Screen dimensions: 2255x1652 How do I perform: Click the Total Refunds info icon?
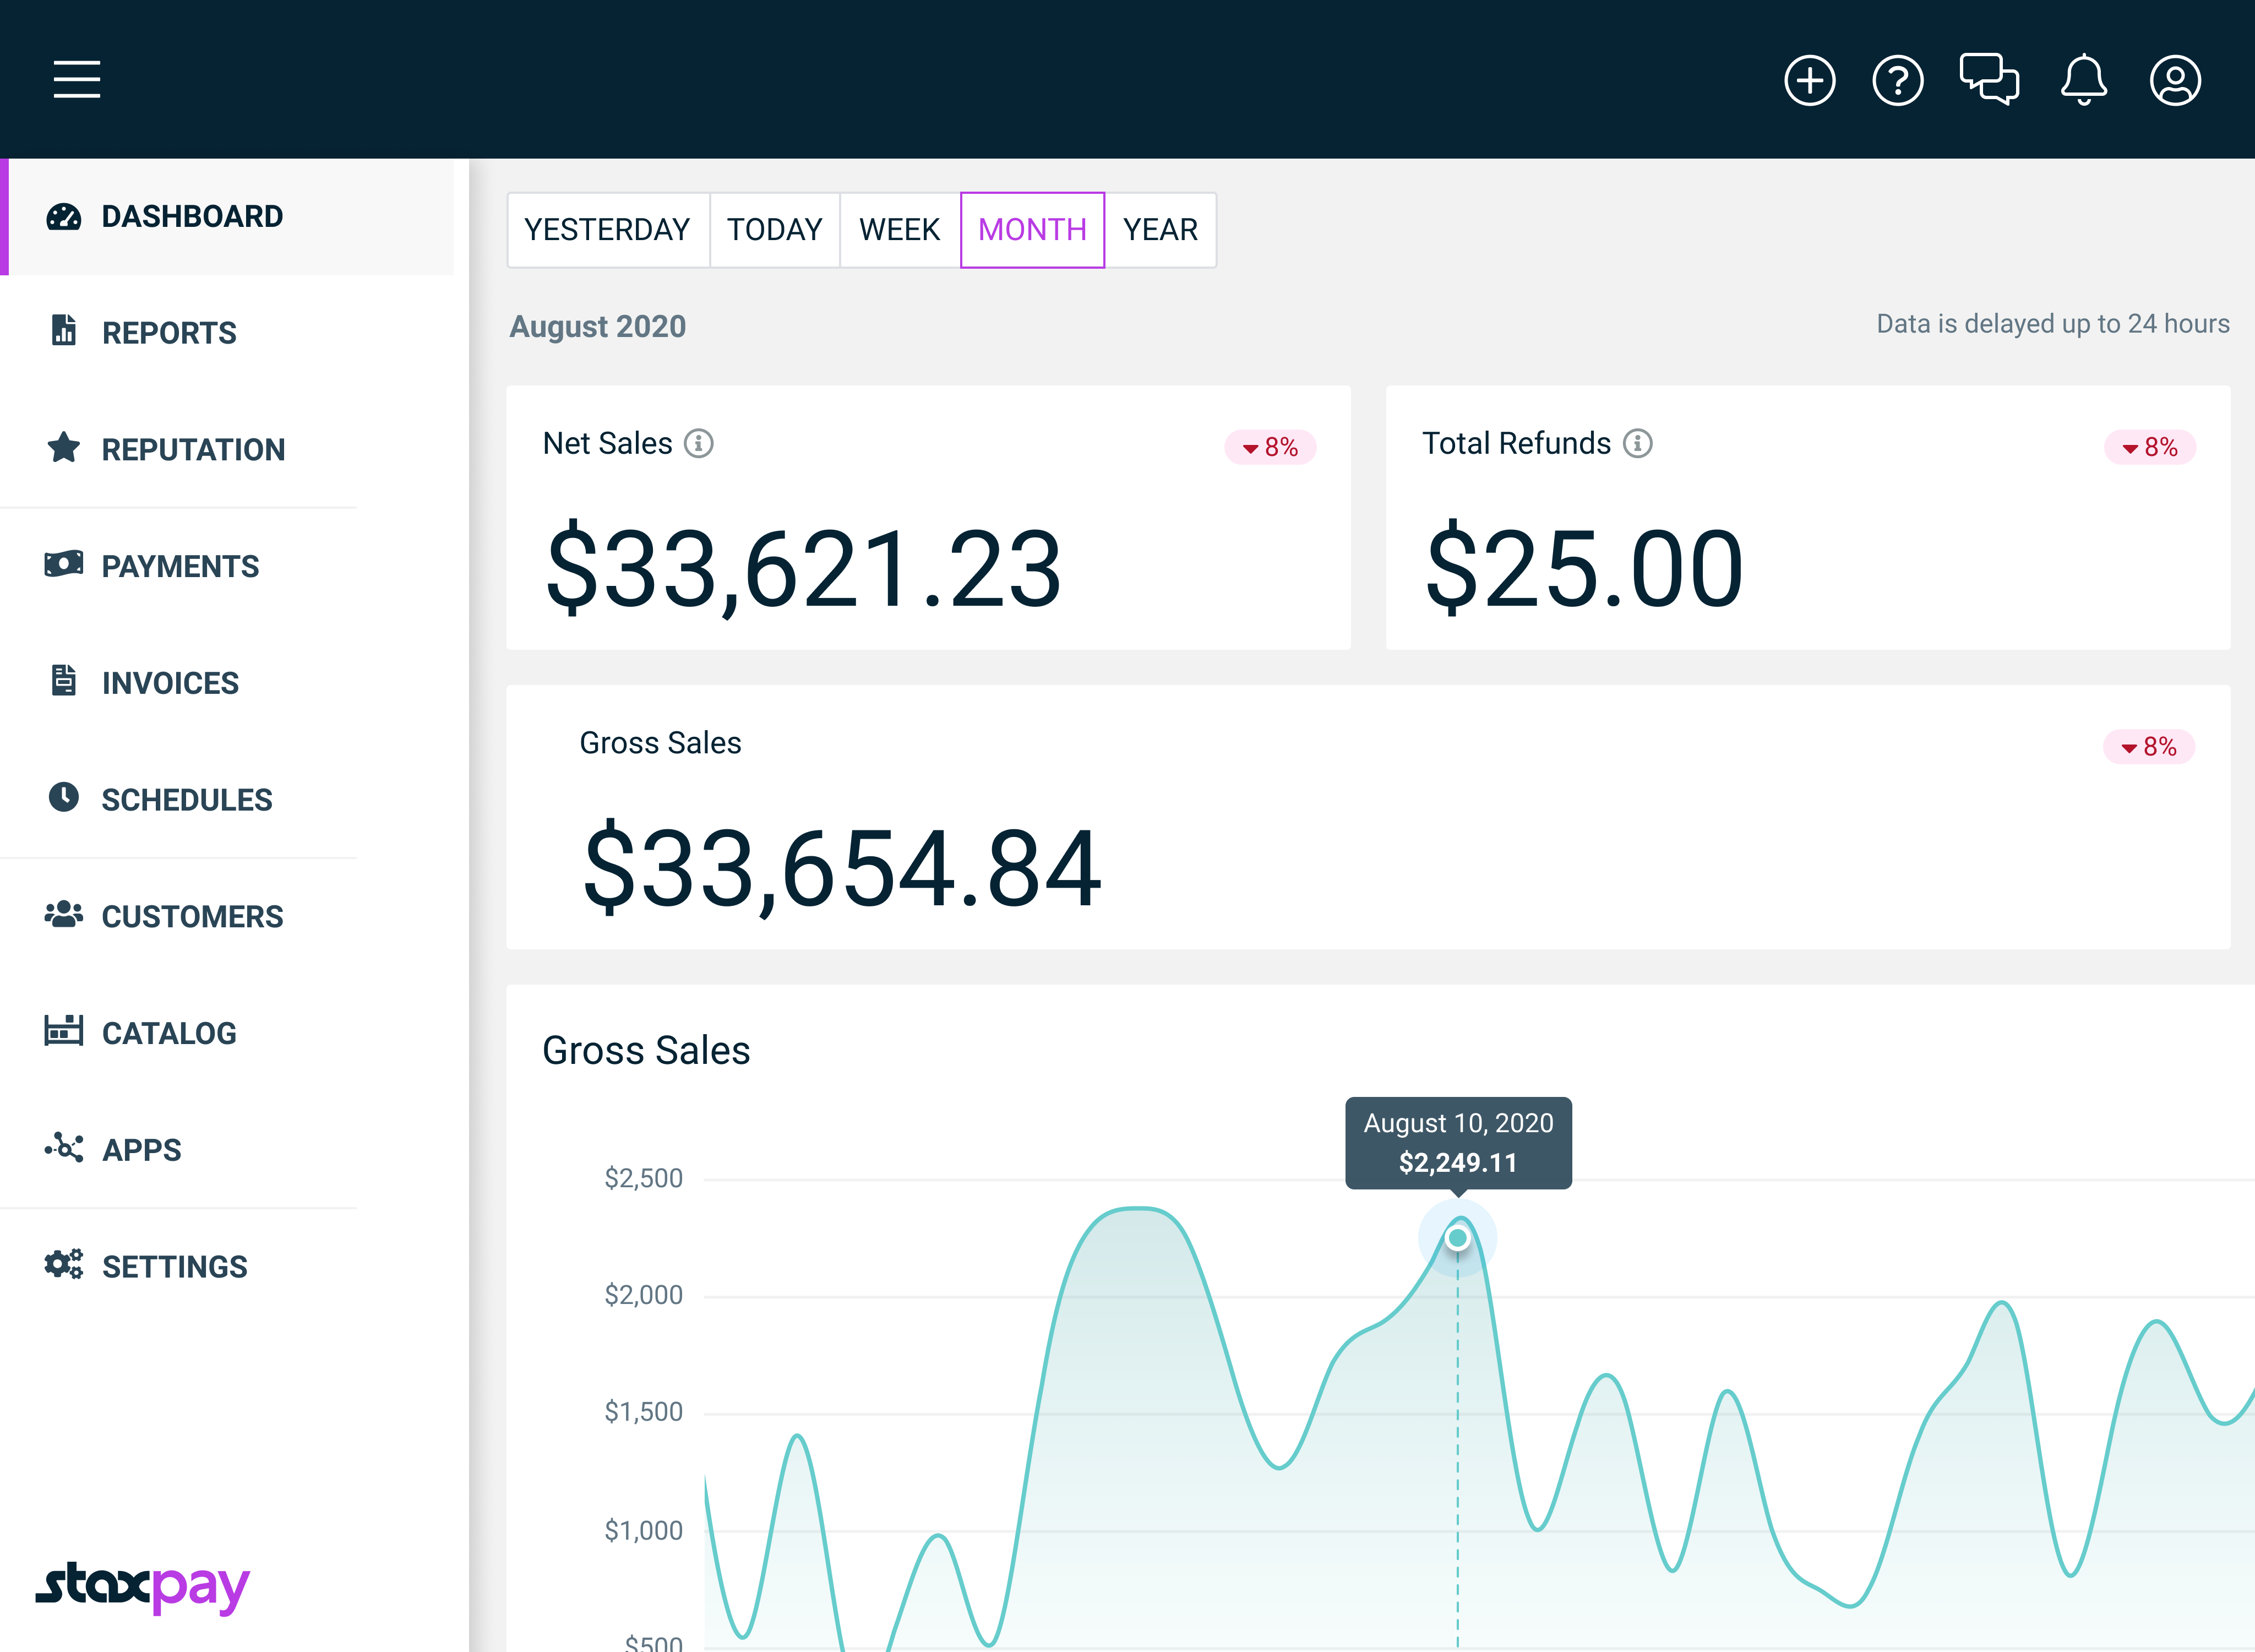(1636, 443)
